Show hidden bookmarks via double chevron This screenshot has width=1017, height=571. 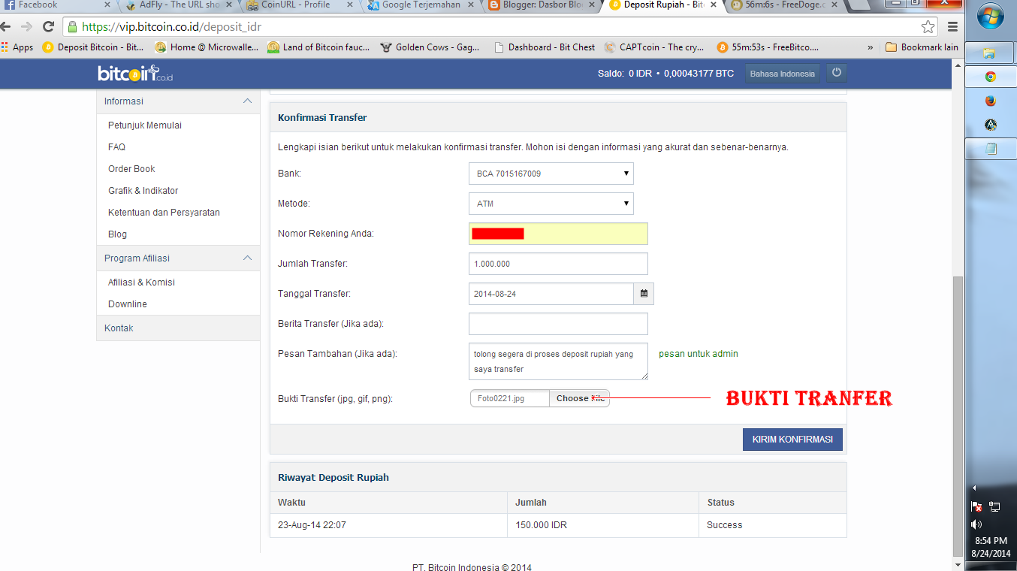(x=871, y=47)
